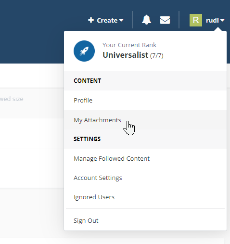Click the Your Current Rank label
Screen dimensions: 230x244
click(129, 45)
